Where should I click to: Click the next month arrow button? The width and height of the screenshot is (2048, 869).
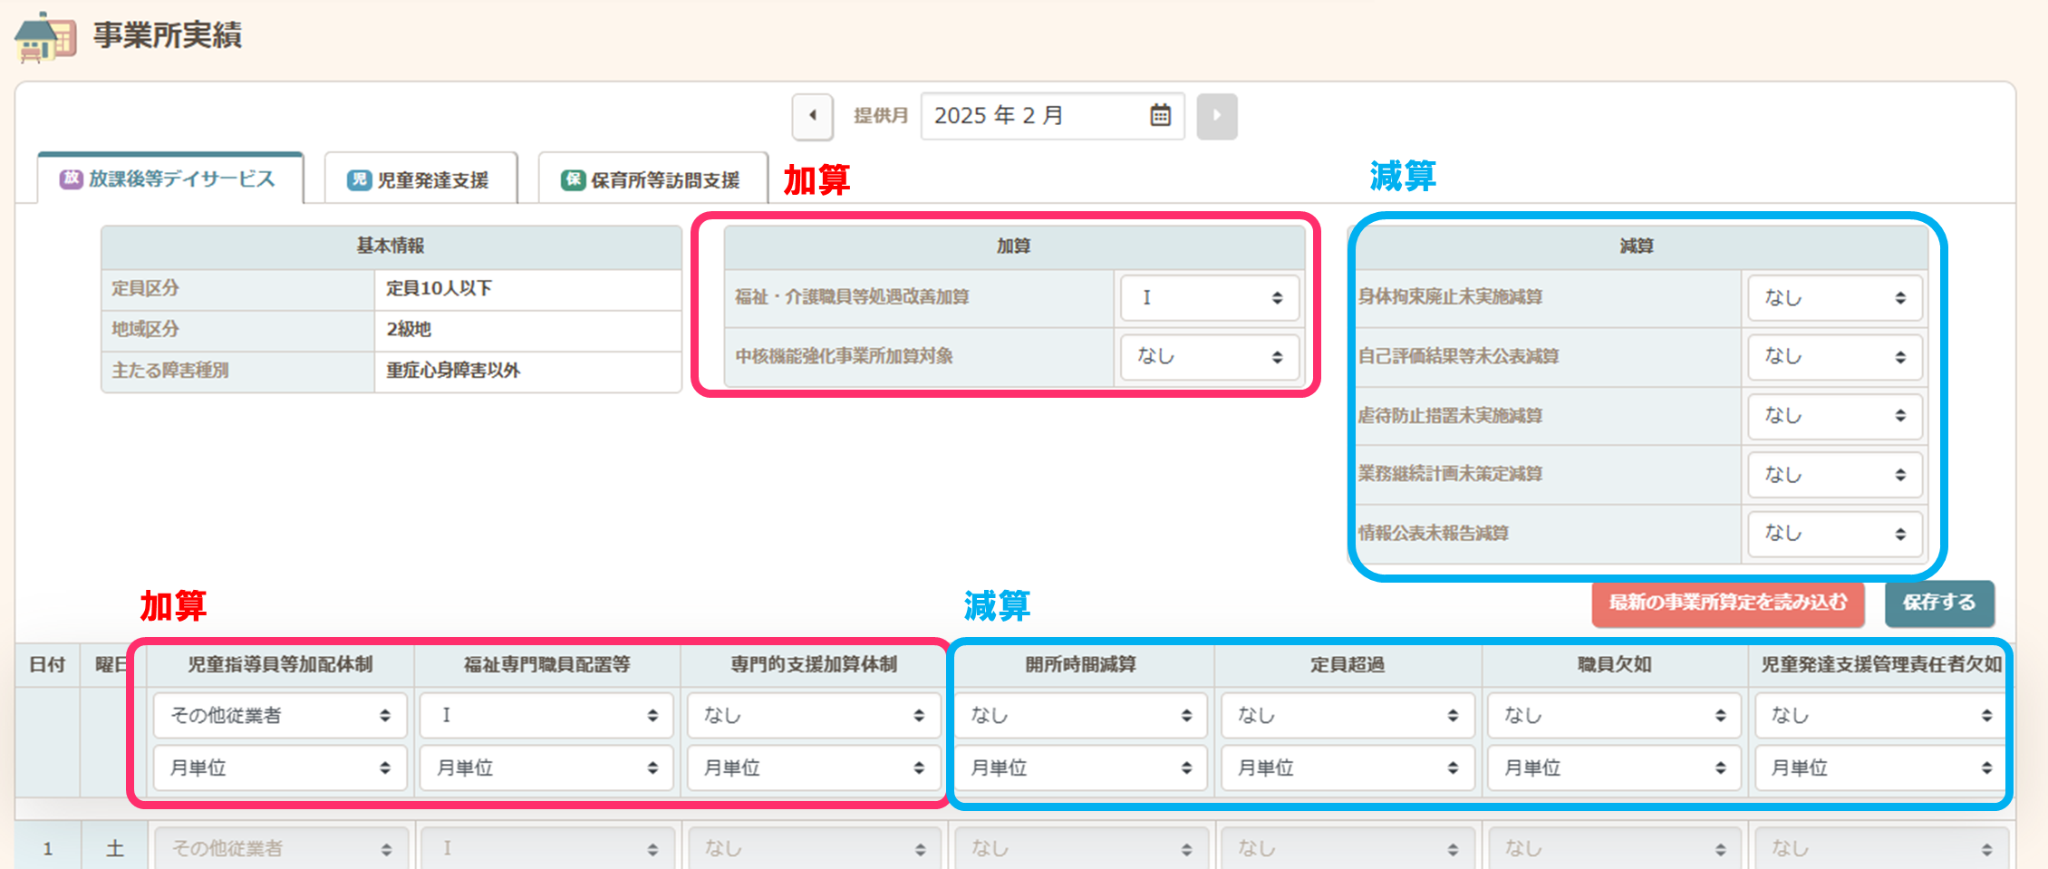click(1216, 116)
